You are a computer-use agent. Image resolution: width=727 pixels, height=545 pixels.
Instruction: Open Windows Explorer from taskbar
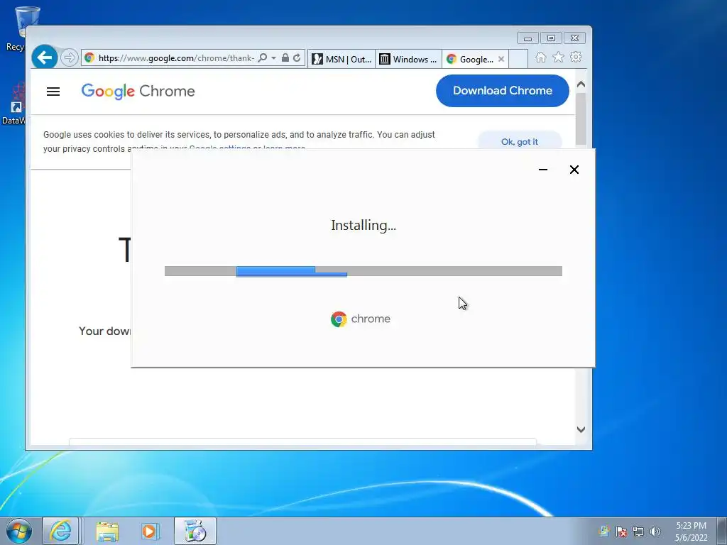click(x=107, y=531)
